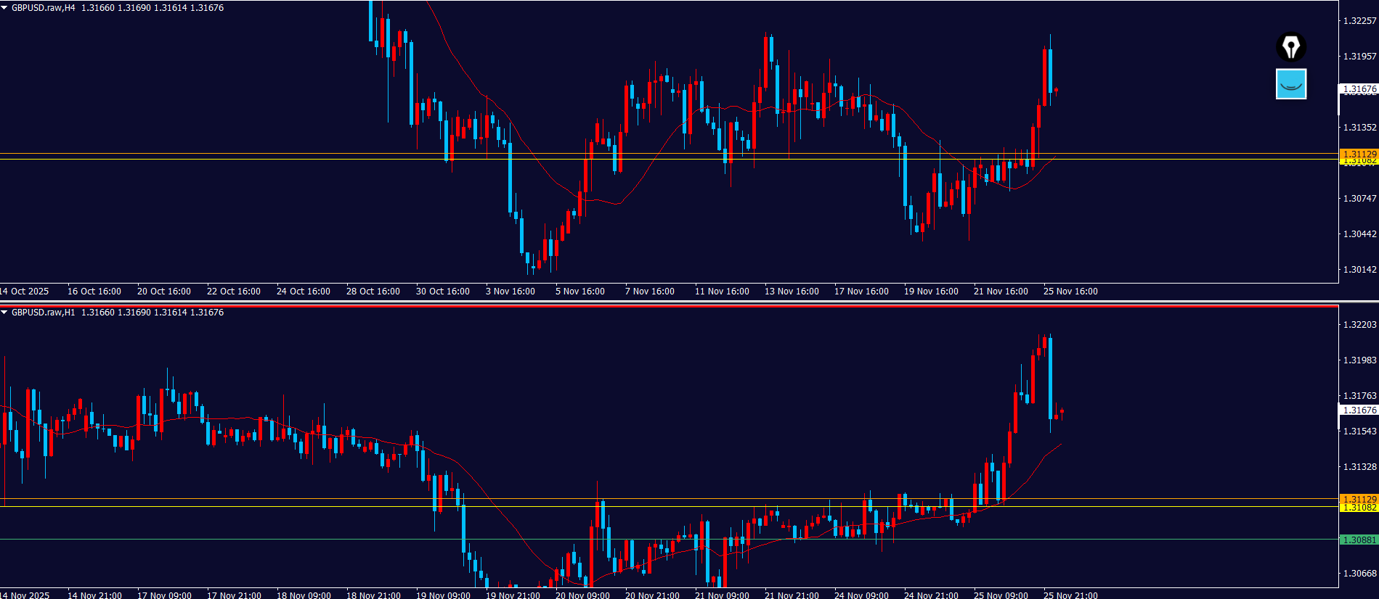Click the 1.32257 mark on H4 price scale

[1359, 21]
